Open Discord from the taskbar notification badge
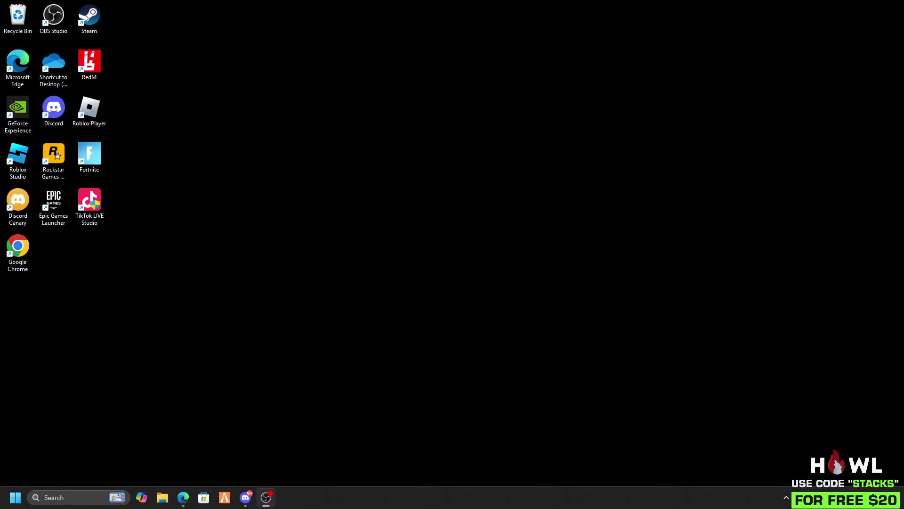Screen dimensions: 904x509 point(245,498)
